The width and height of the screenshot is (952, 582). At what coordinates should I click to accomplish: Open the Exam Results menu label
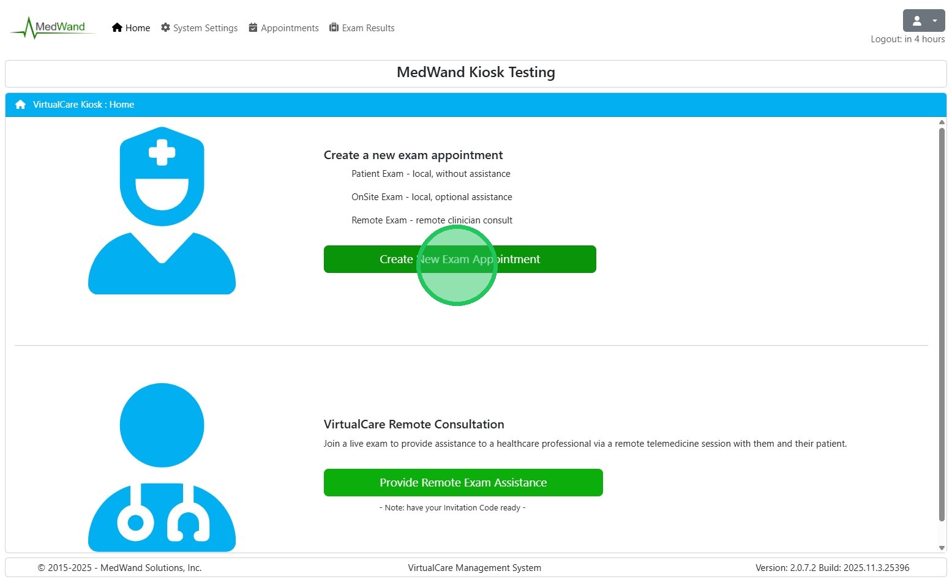coord(368,28)
